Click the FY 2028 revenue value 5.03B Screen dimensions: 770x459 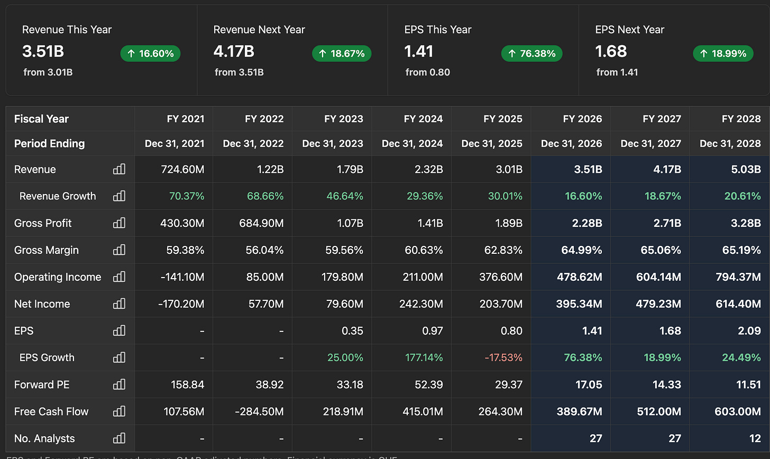click(x=745, y=169)
